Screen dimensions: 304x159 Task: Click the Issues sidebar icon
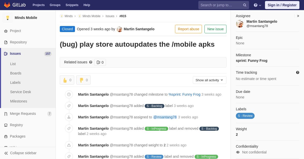click(6, 54)
